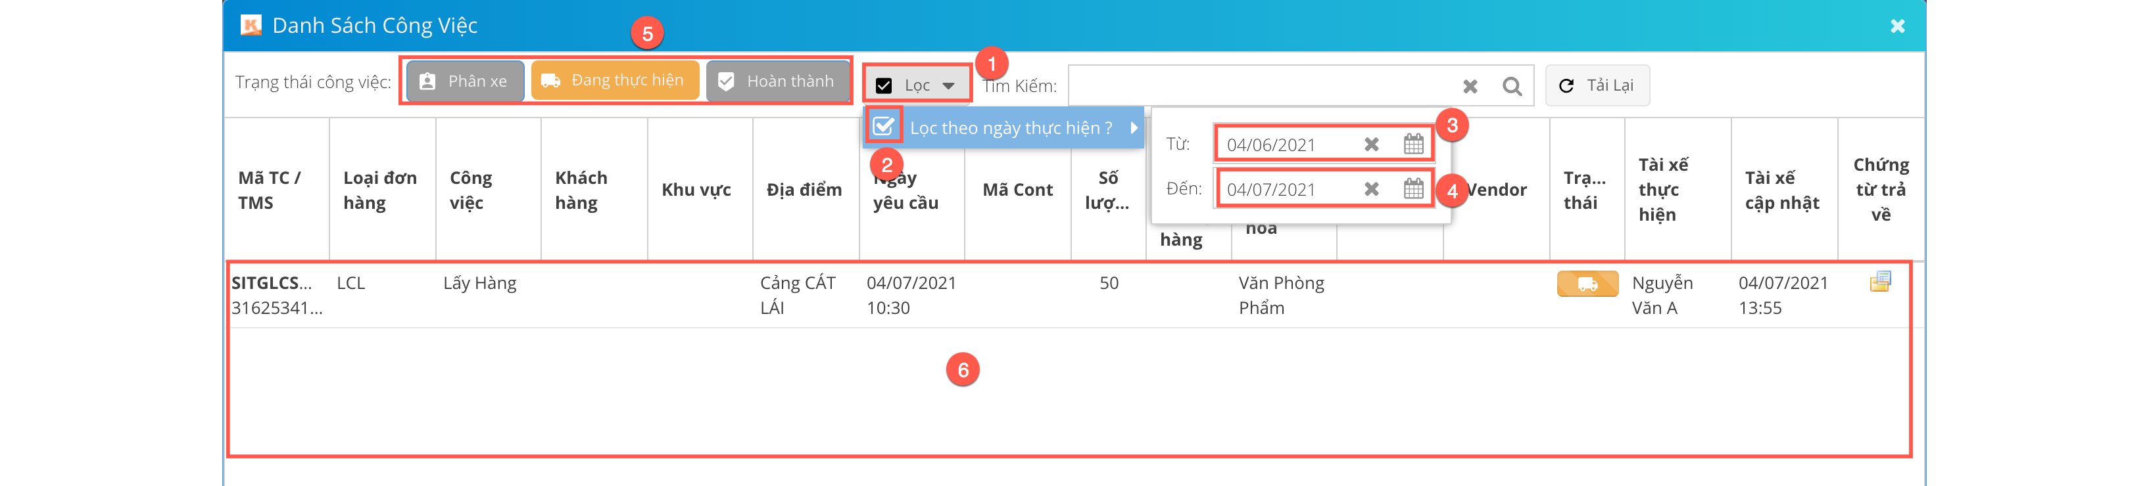Select the Hoàn thành status
This screenshot has height=486, width=2149.
(777, 81)
